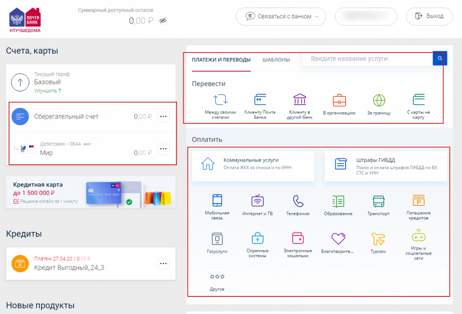Select the Платежи и переводы tab
This screenshot has width=462, height=314.
(221, 60)
